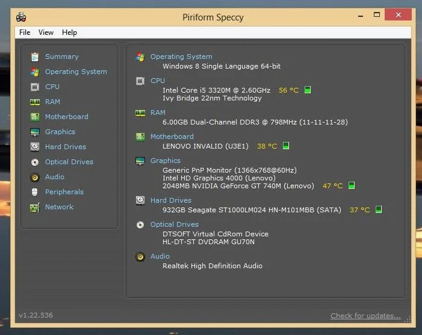This screenshot has width=422, height=335.
Task: Open Optical Drives from the sidebar
Action: 69,162
